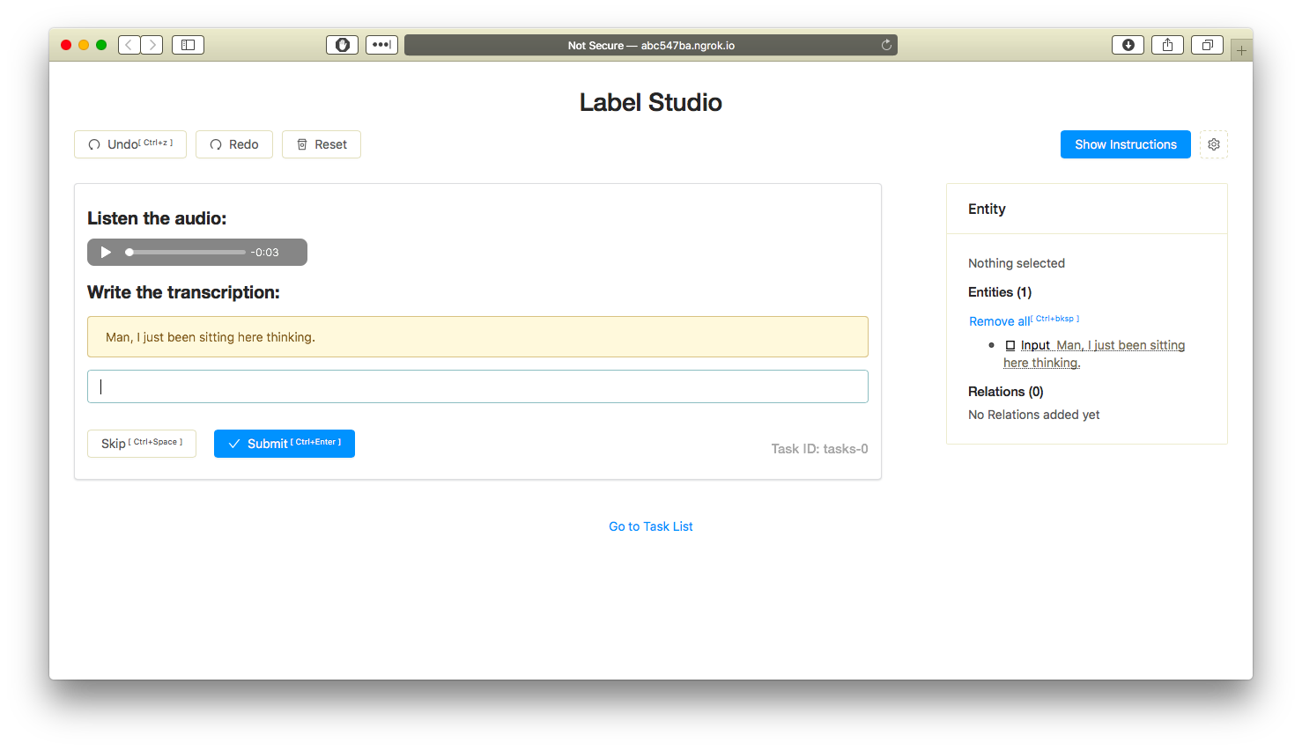Select the 'Man, I just been sitting' entity
This screenshot has height=750, width=1302.
[1121, 345]
